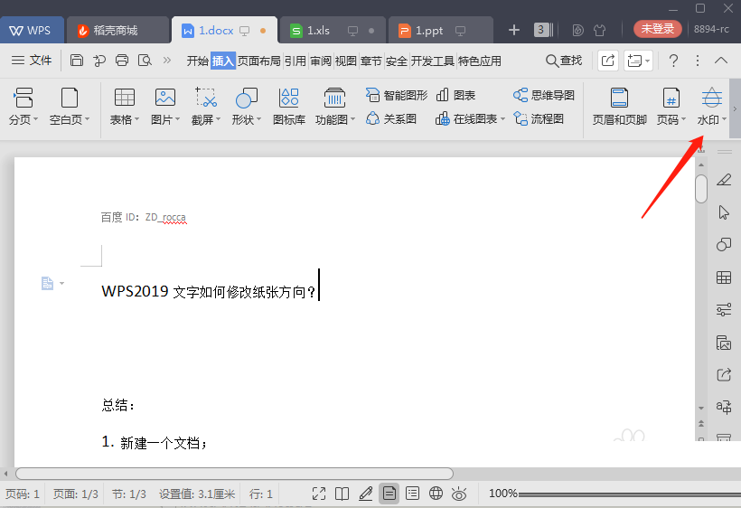Switch to the 1.ppt document tab
The width and height of the screenshot is (741, 508).
click(x=440, y=31)
